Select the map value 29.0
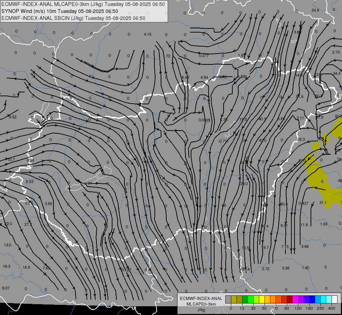This screenshot has height=315, width=342. [244, 184]
